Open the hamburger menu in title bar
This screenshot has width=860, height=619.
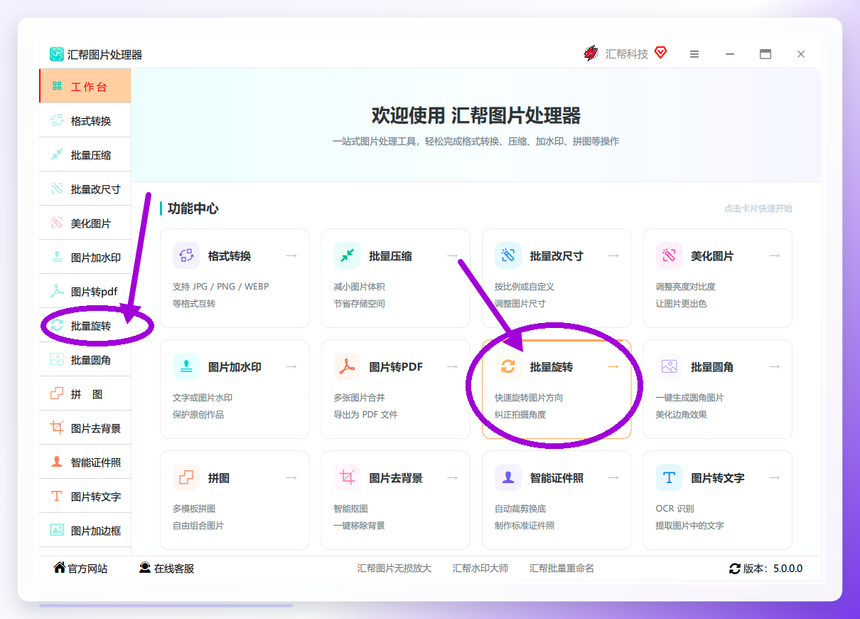694,54
